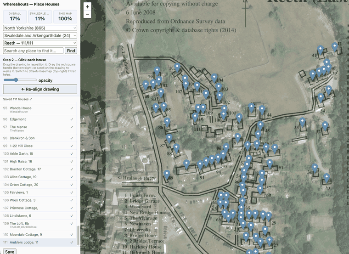Click the map pin at house 98

click(x=239, y=118)
